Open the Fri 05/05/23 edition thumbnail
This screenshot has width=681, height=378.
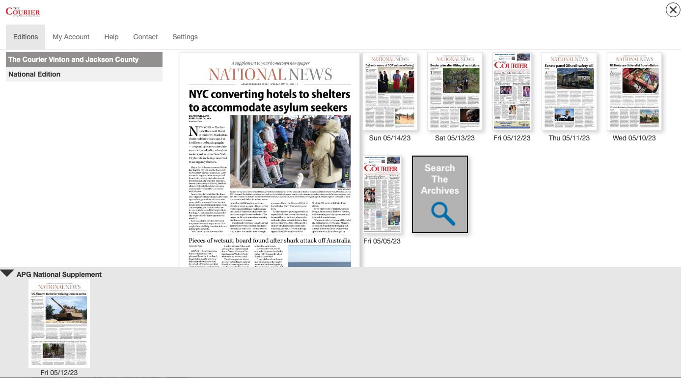pyautogui.click(x=382, y=194)
